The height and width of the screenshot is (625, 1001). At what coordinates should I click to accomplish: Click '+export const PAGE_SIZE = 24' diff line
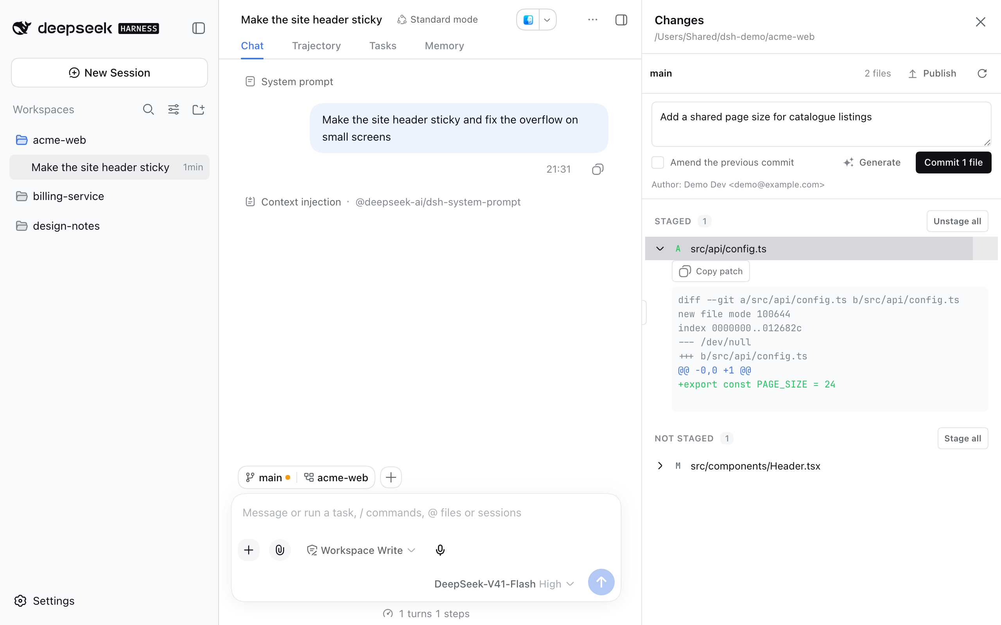[757, 384]
